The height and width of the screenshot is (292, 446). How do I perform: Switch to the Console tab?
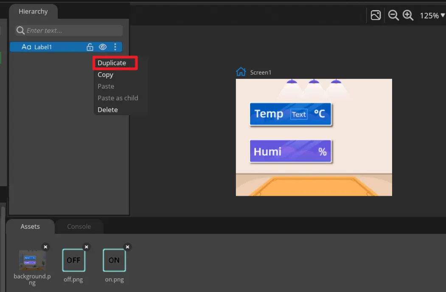[79, 227]
